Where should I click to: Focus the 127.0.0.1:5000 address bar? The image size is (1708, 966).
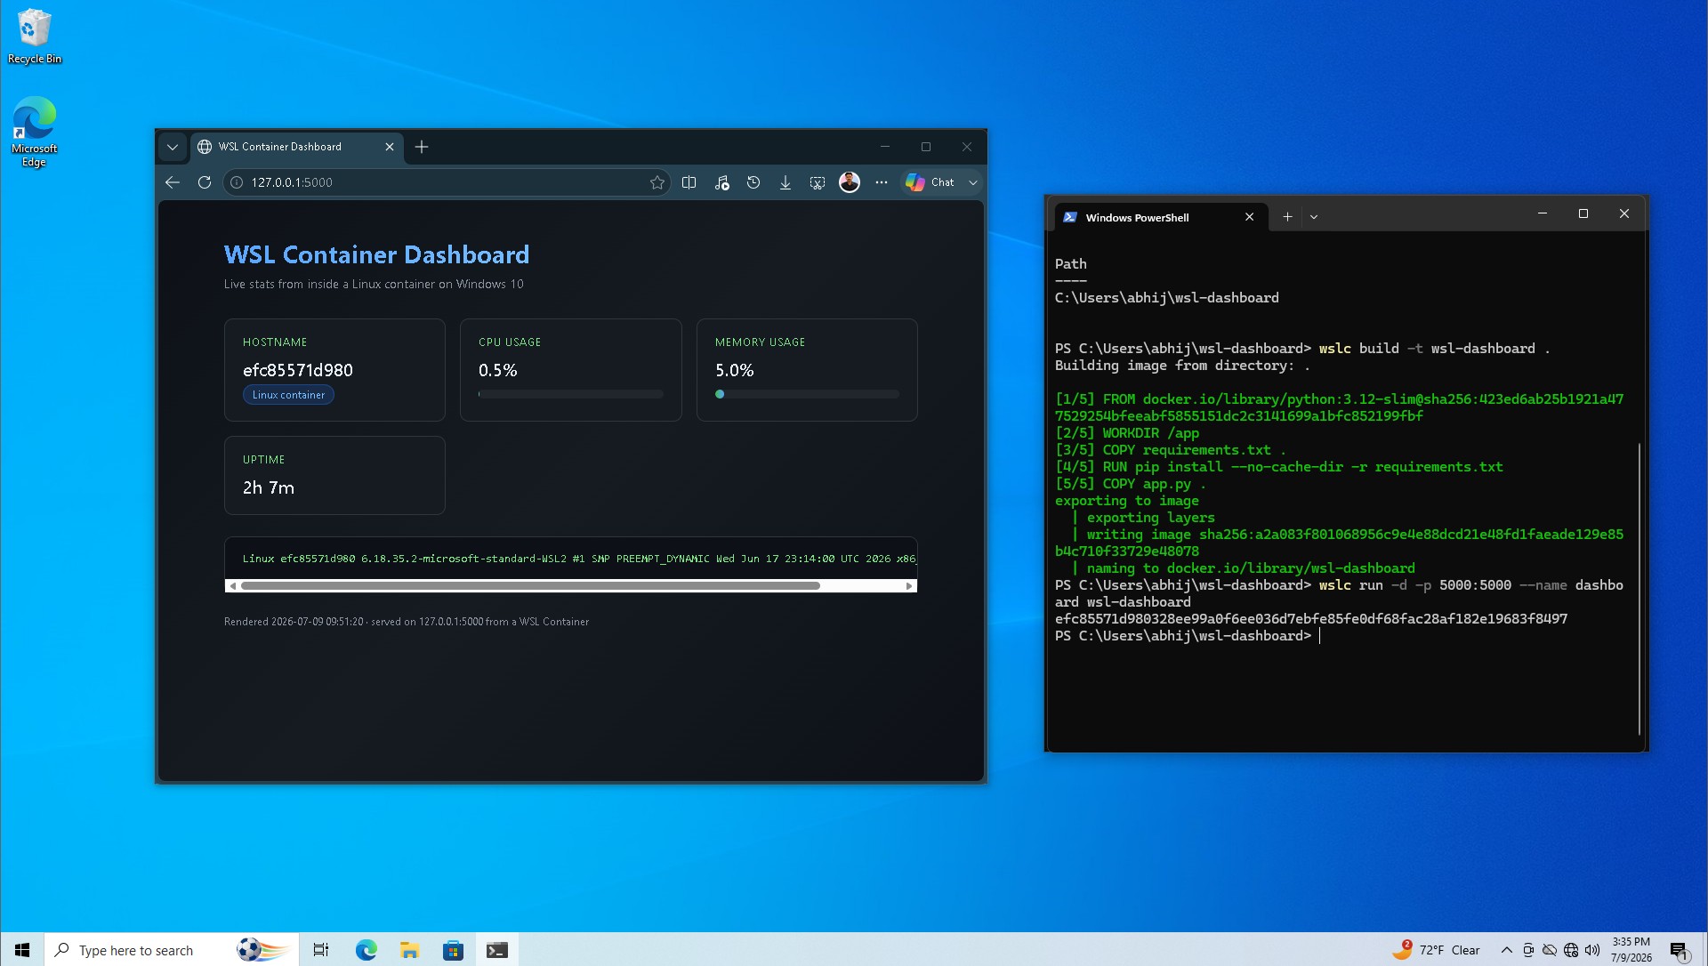tap(445, 182)
